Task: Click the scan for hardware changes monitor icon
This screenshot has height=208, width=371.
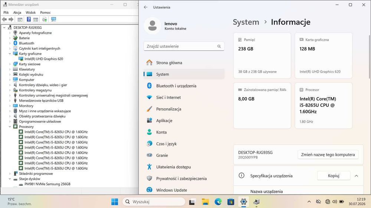Action: click(54, 19)
